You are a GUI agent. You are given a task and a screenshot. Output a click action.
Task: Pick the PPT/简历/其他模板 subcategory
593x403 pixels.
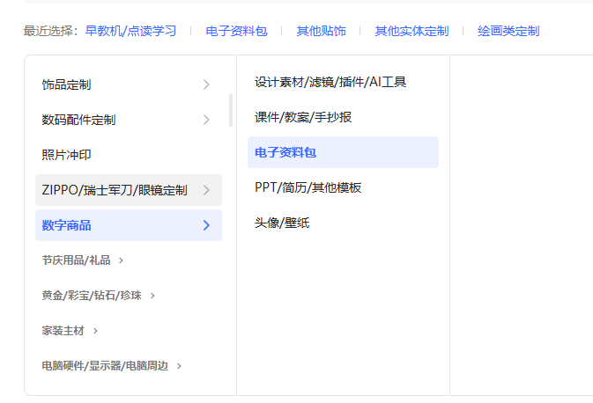coord(308,187)
